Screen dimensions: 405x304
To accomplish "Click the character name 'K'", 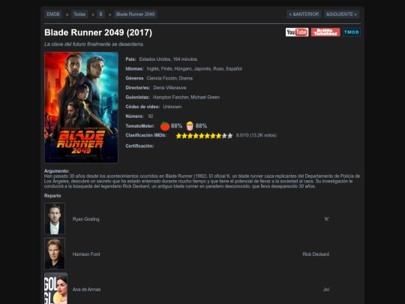I will pyautogui.click(x=327, y=219).
